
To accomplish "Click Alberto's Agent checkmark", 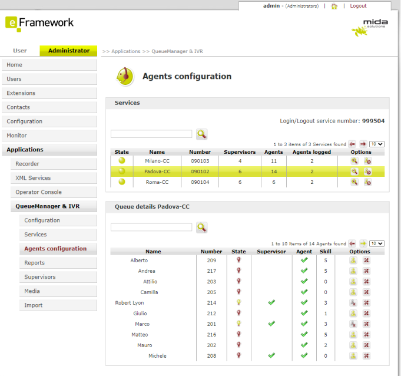I will coord(304,260).
